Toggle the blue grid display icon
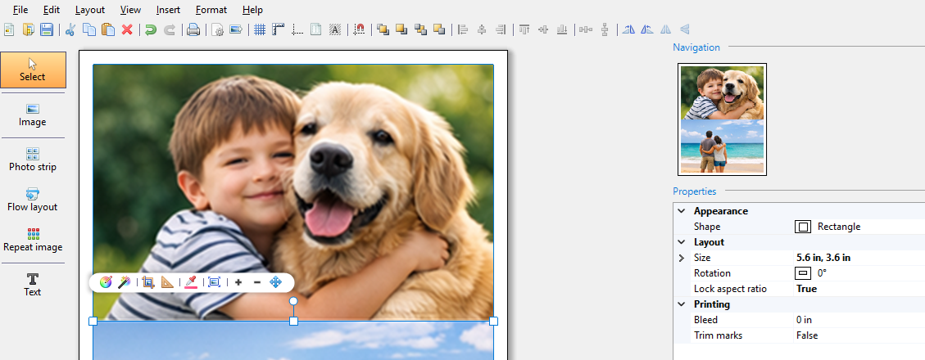Image resolution: width=925 pixels, height=360 pixels. pos(260,29)
